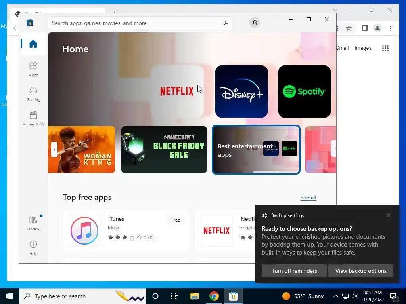Click the Netflix icon in Top free apps

pos(217,231)
